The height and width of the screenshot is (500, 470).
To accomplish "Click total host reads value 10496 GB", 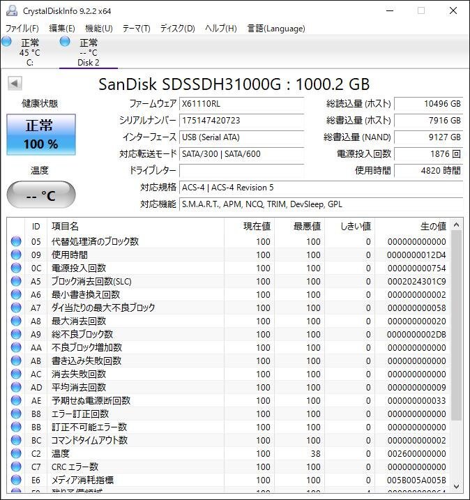I will tap(429, 104).
